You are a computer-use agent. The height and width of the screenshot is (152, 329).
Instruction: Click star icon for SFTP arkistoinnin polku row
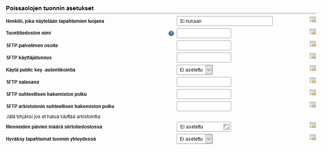(313, 104)
